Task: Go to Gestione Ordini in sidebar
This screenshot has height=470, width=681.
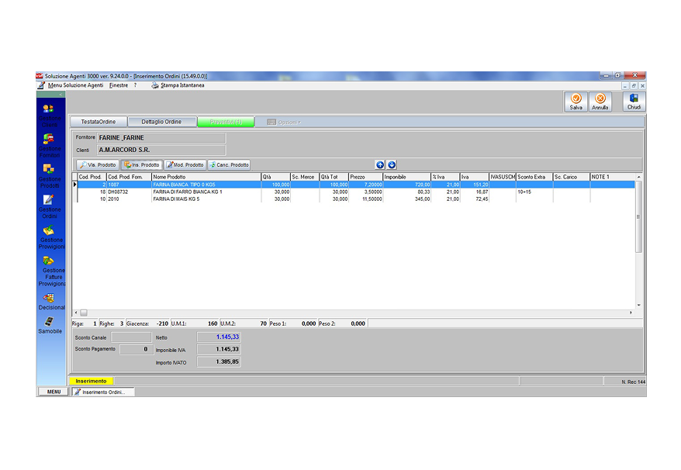Action: (49, 200)
